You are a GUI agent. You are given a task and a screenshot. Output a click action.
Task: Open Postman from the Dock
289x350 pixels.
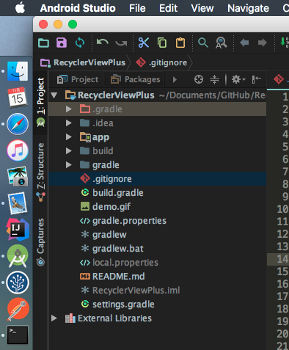pos(18,309)
